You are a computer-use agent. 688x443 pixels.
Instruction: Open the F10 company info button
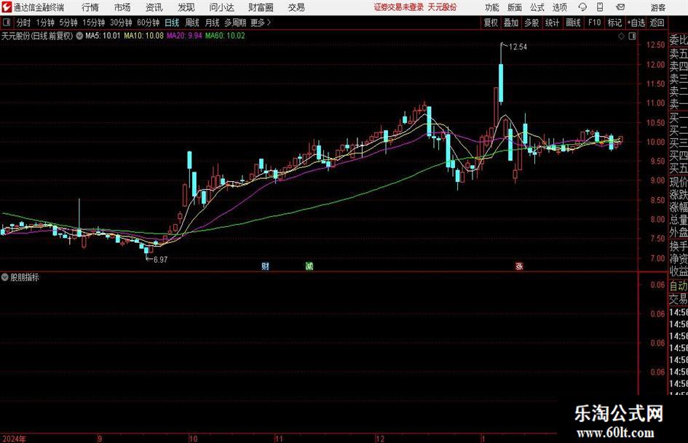(x=595, y=23)
